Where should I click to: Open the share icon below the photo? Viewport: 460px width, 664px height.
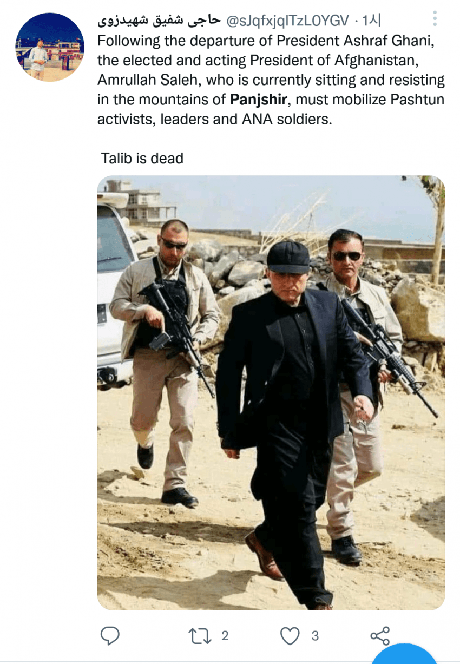(380, 636)
